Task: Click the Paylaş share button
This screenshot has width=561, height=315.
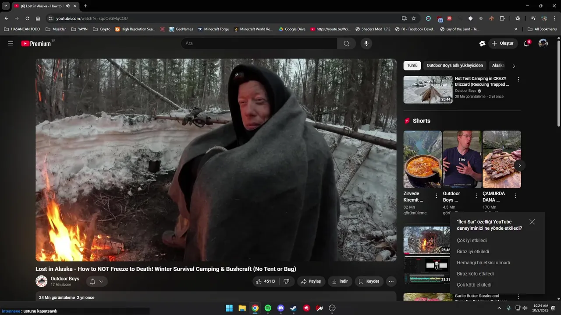Action: tap(311, 281)
